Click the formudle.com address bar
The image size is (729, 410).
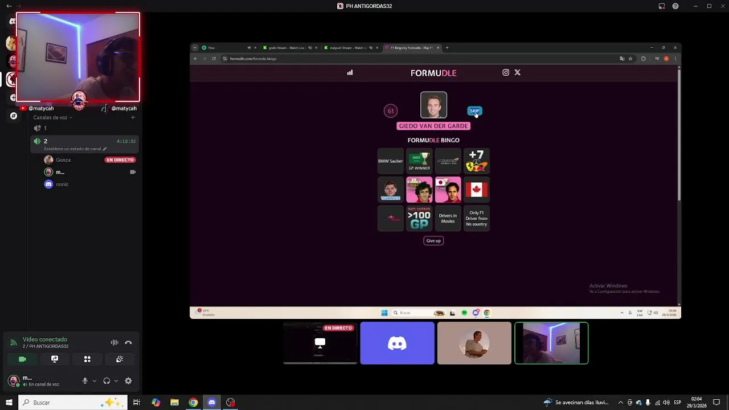click(419, 59)
